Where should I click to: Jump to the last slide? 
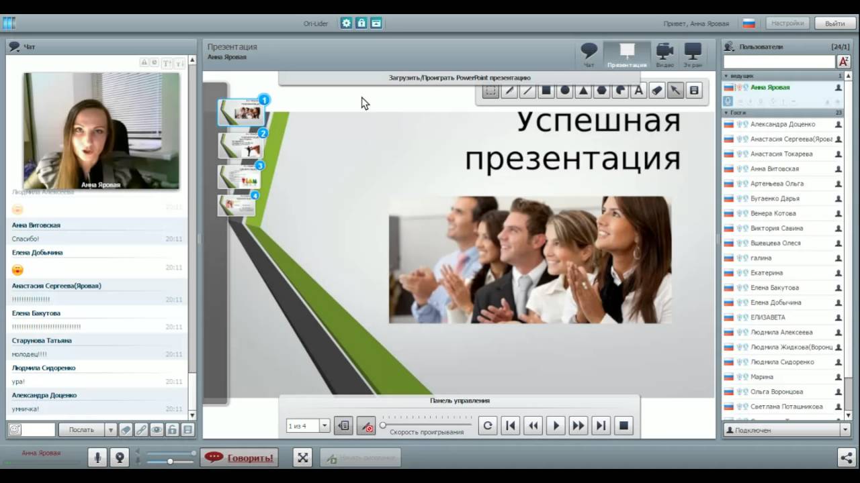601,425
